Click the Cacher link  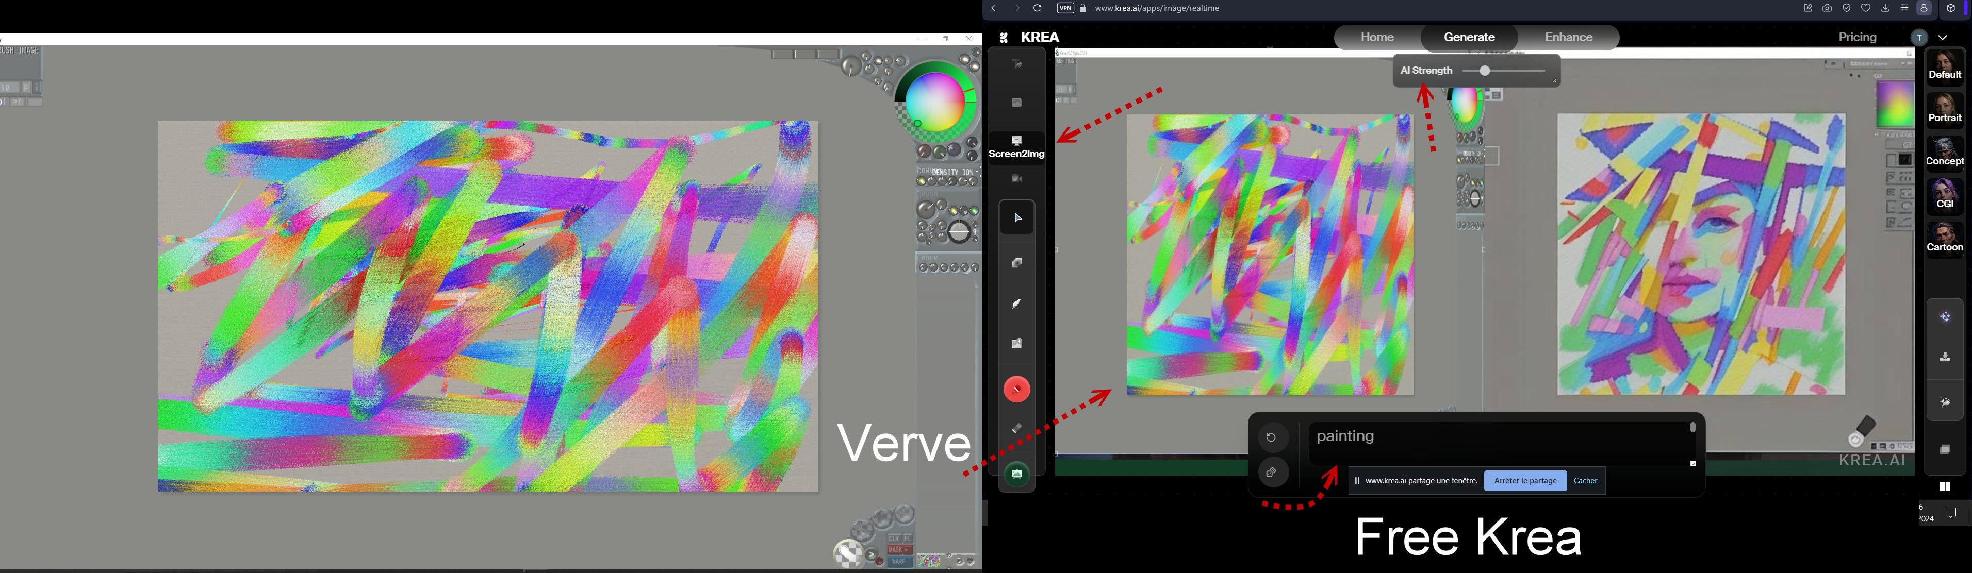(x=1585, y=481)
